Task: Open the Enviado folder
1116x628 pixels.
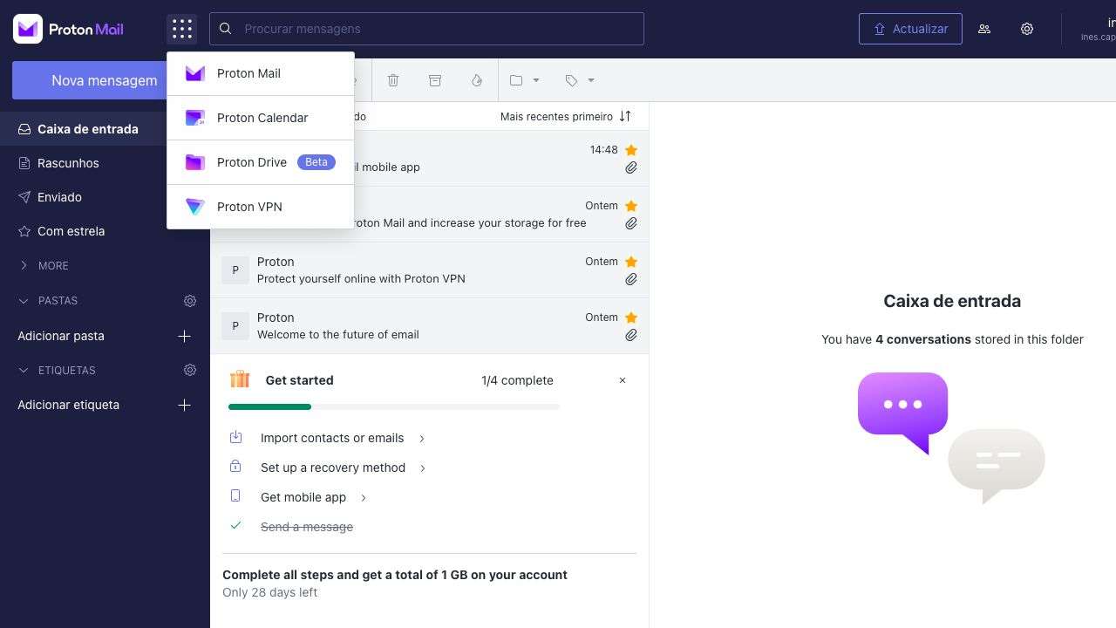Action: (105, 197)
